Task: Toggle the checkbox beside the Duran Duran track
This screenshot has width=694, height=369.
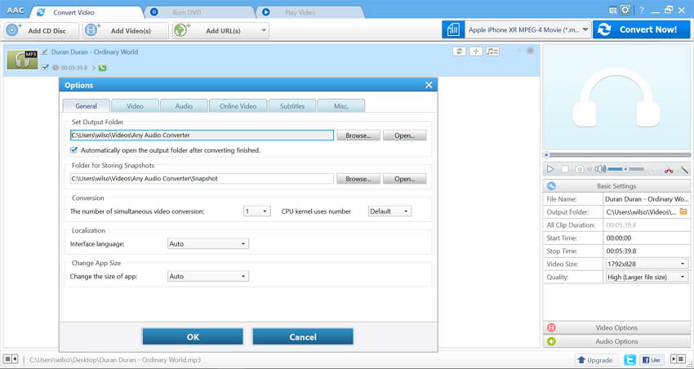Action: click(45, 67)
